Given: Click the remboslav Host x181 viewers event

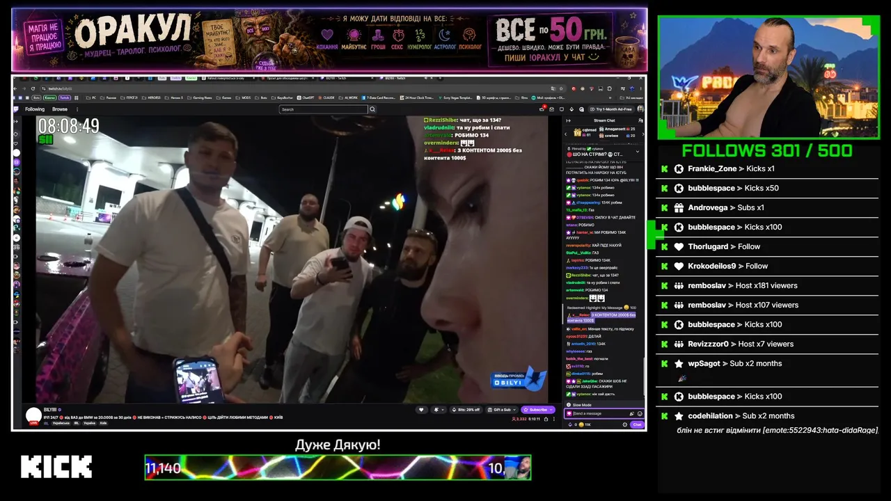Looking at the screenshot, I should point(767,286).
